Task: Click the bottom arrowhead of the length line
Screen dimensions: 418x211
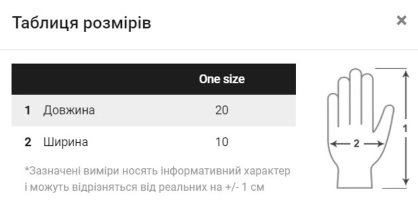Action: [405, 182]
